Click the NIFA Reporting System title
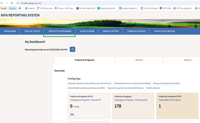Screen dimensions: 200x123 click(x=20, y=15)
